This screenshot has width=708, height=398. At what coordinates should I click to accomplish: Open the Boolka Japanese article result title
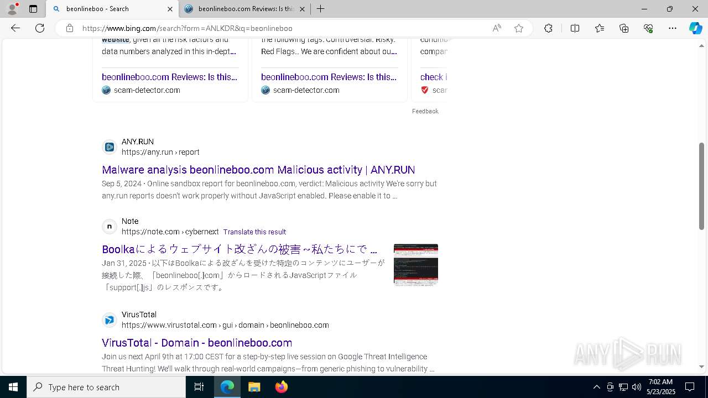240,249
